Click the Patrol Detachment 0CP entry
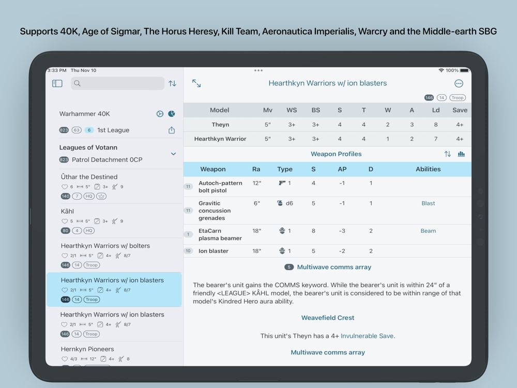 point(107,160)
